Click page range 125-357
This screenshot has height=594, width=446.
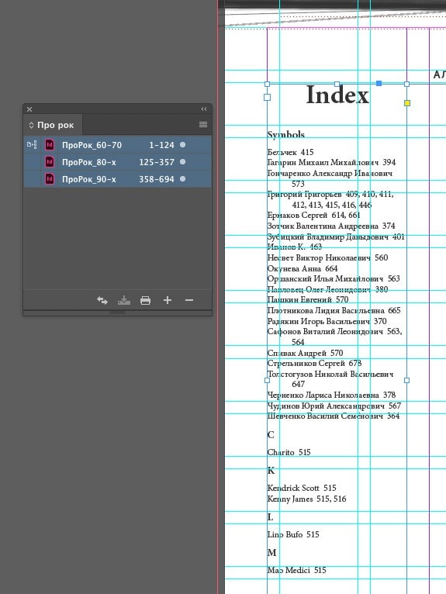(x=157, y=162)
